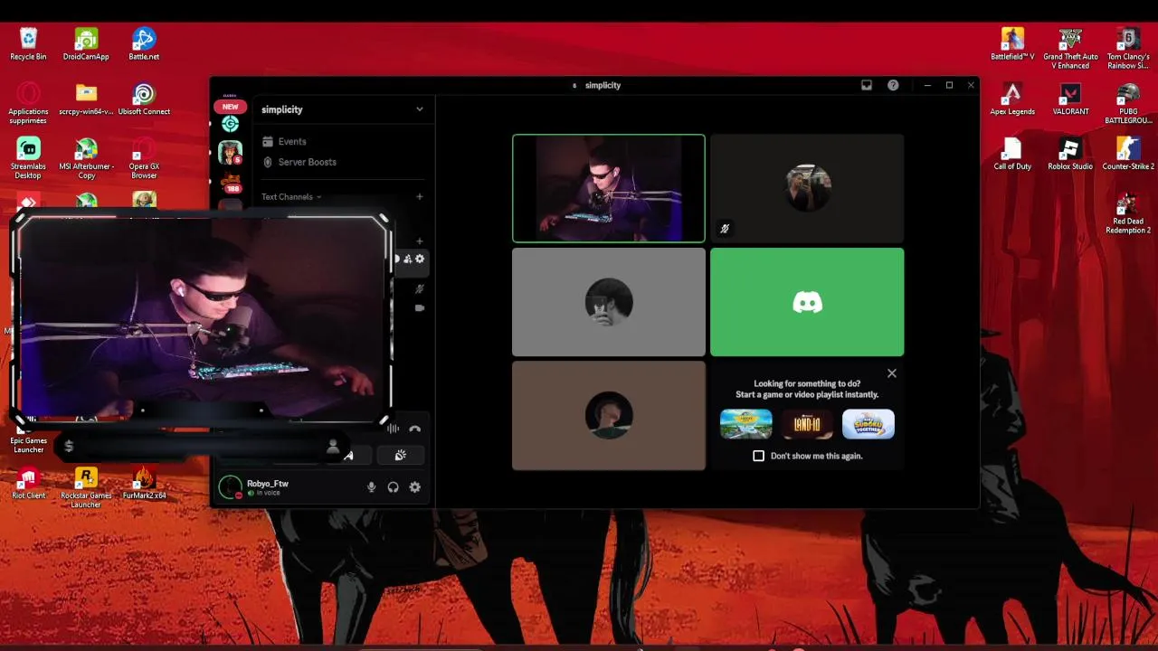This screenshot has height=651, width=1158.
Task: Launch FurMark2 x64 from the desktop
Action: point(144,484)
